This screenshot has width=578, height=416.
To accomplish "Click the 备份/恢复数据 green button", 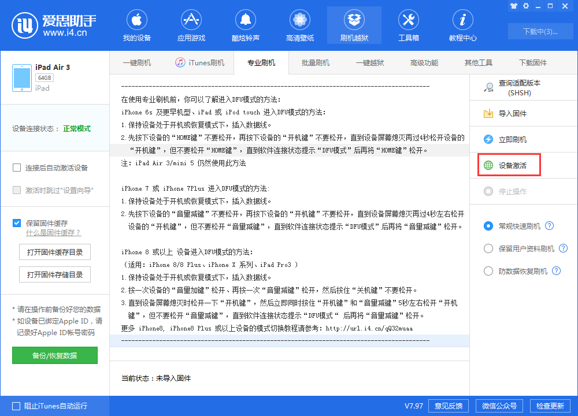I will tap(54, 355).
